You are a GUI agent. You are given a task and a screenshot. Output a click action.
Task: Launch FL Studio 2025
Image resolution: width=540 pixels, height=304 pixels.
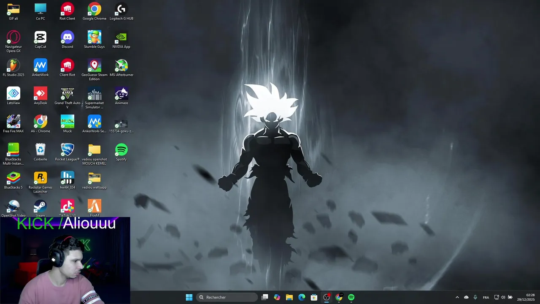click(x=13, y=68)
